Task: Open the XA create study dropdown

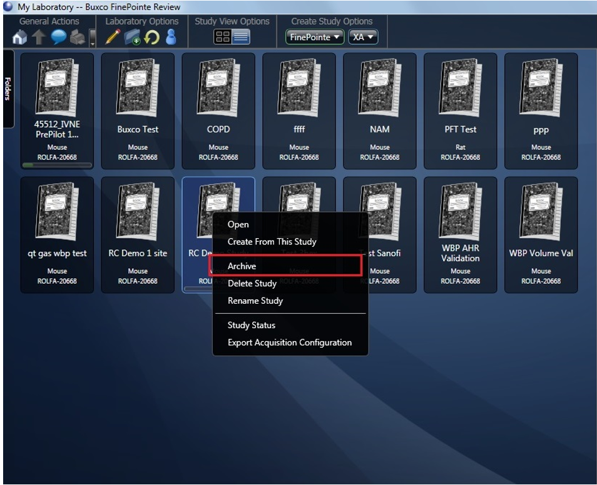Action: click(x=363, y=37)
